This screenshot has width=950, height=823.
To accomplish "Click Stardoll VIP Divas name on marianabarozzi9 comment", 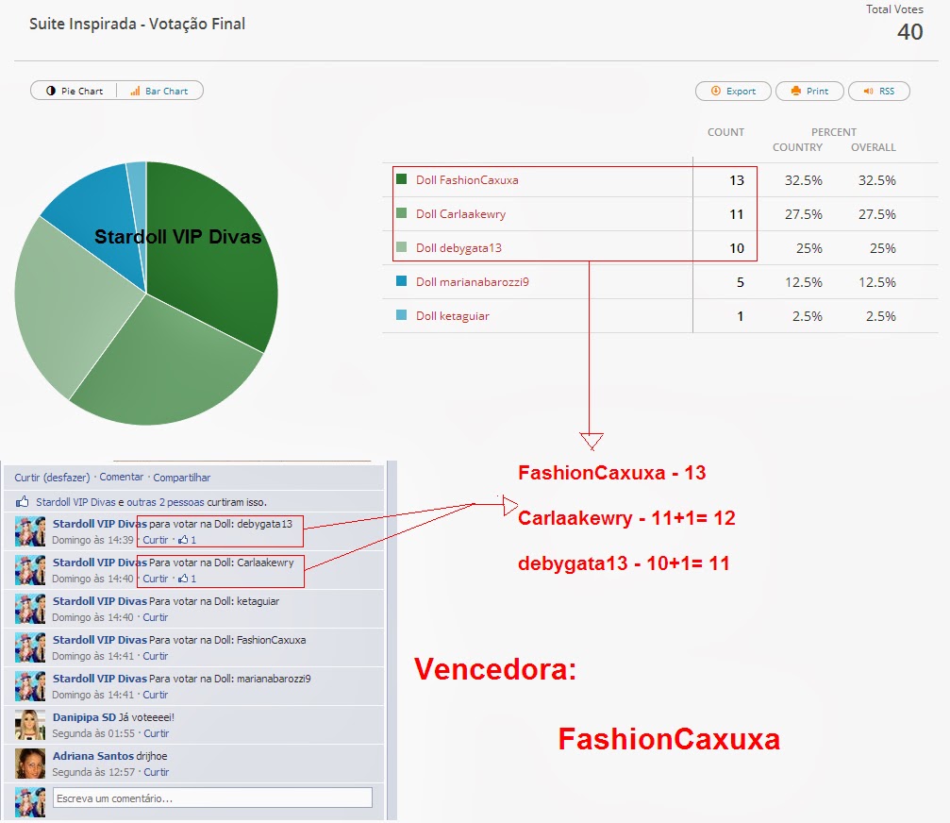I will tap(100, 679).
